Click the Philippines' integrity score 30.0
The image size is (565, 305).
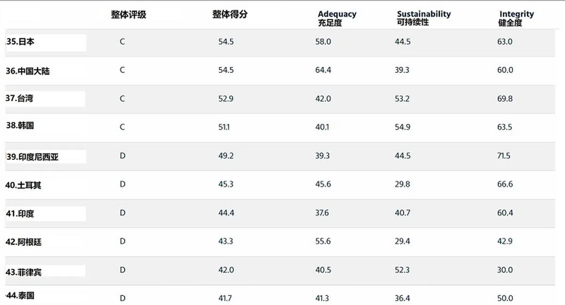click(505, 270)
